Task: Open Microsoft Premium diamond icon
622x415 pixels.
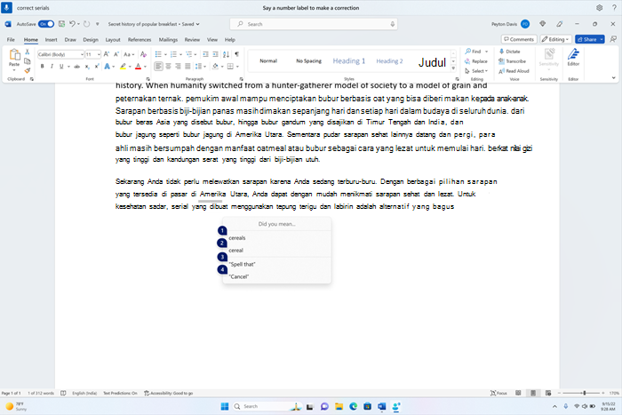Action: (x=543, y=24)
